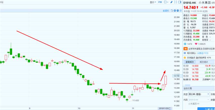Click the margin financing support icon

(x=185, y=58)
